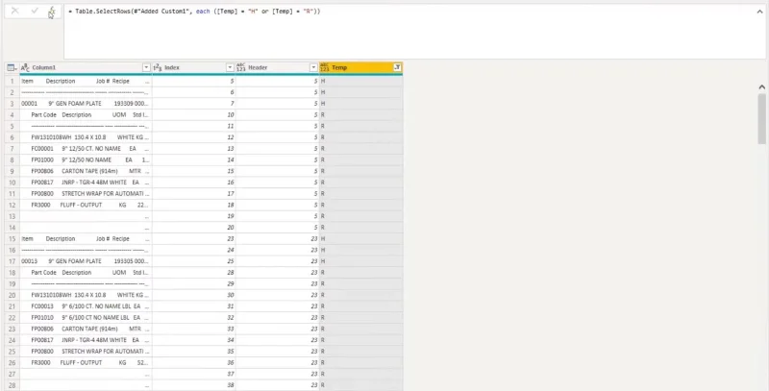The width and height of the screenshot is (769, 391).
Task: Select the Header column header
Action: coord(277,67)
